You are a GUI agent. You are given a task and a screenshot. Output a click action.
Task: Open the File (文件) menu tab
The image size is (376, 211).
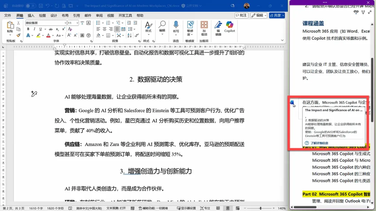(x=7, y=15)
